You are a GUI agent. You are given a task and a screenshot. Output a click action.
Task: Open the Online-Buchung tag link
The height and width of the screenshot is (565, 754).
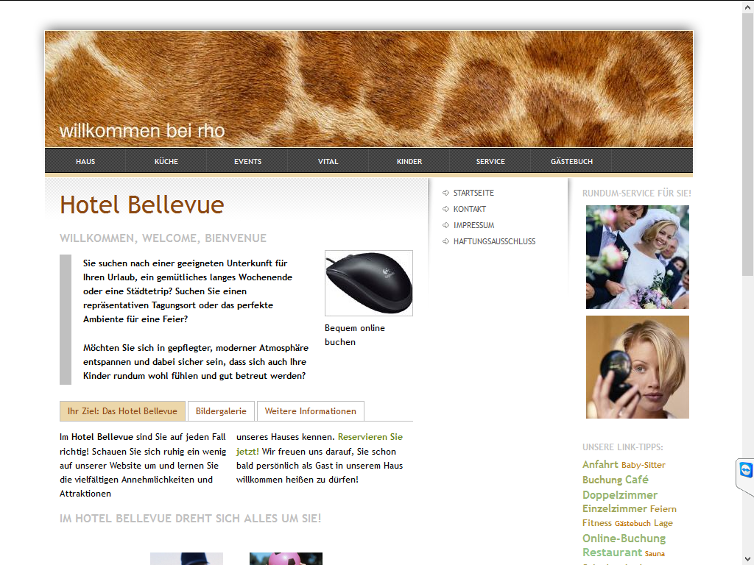pos(624,538)
